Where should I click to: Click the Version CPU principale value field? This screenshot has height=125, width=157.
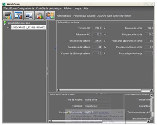pos(98,112)
